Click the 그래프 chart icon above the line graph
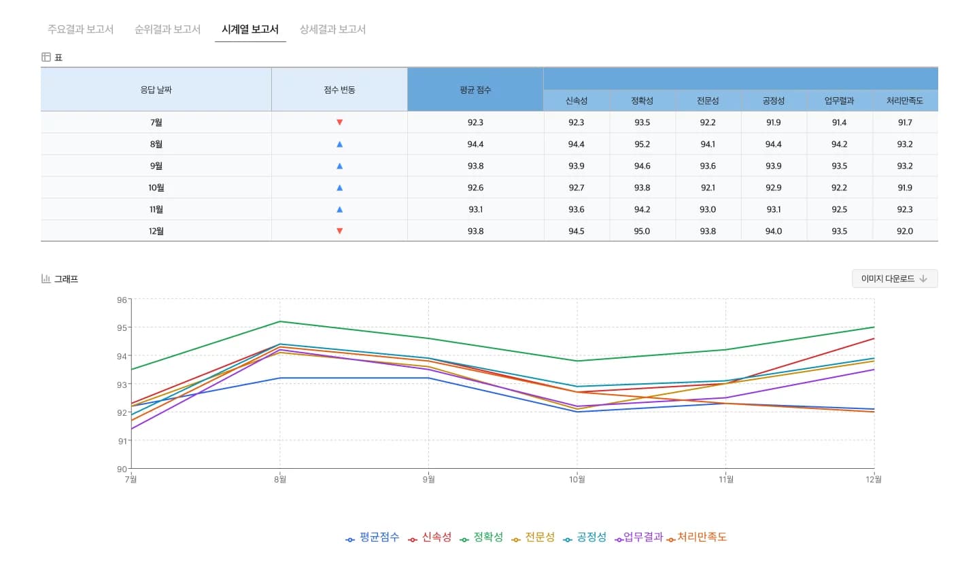The image size is (979, 585). click(46, 279)
